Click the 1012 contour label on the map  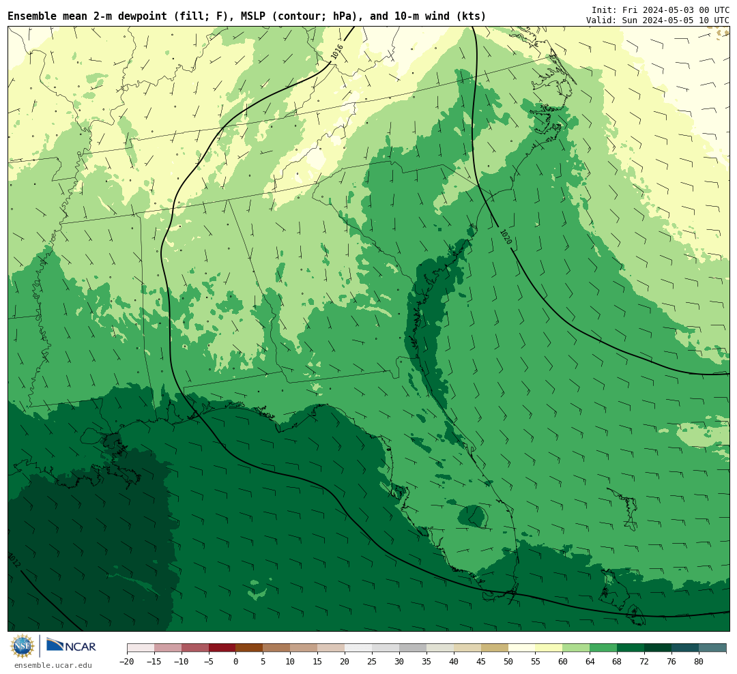(x=14, y=560)
